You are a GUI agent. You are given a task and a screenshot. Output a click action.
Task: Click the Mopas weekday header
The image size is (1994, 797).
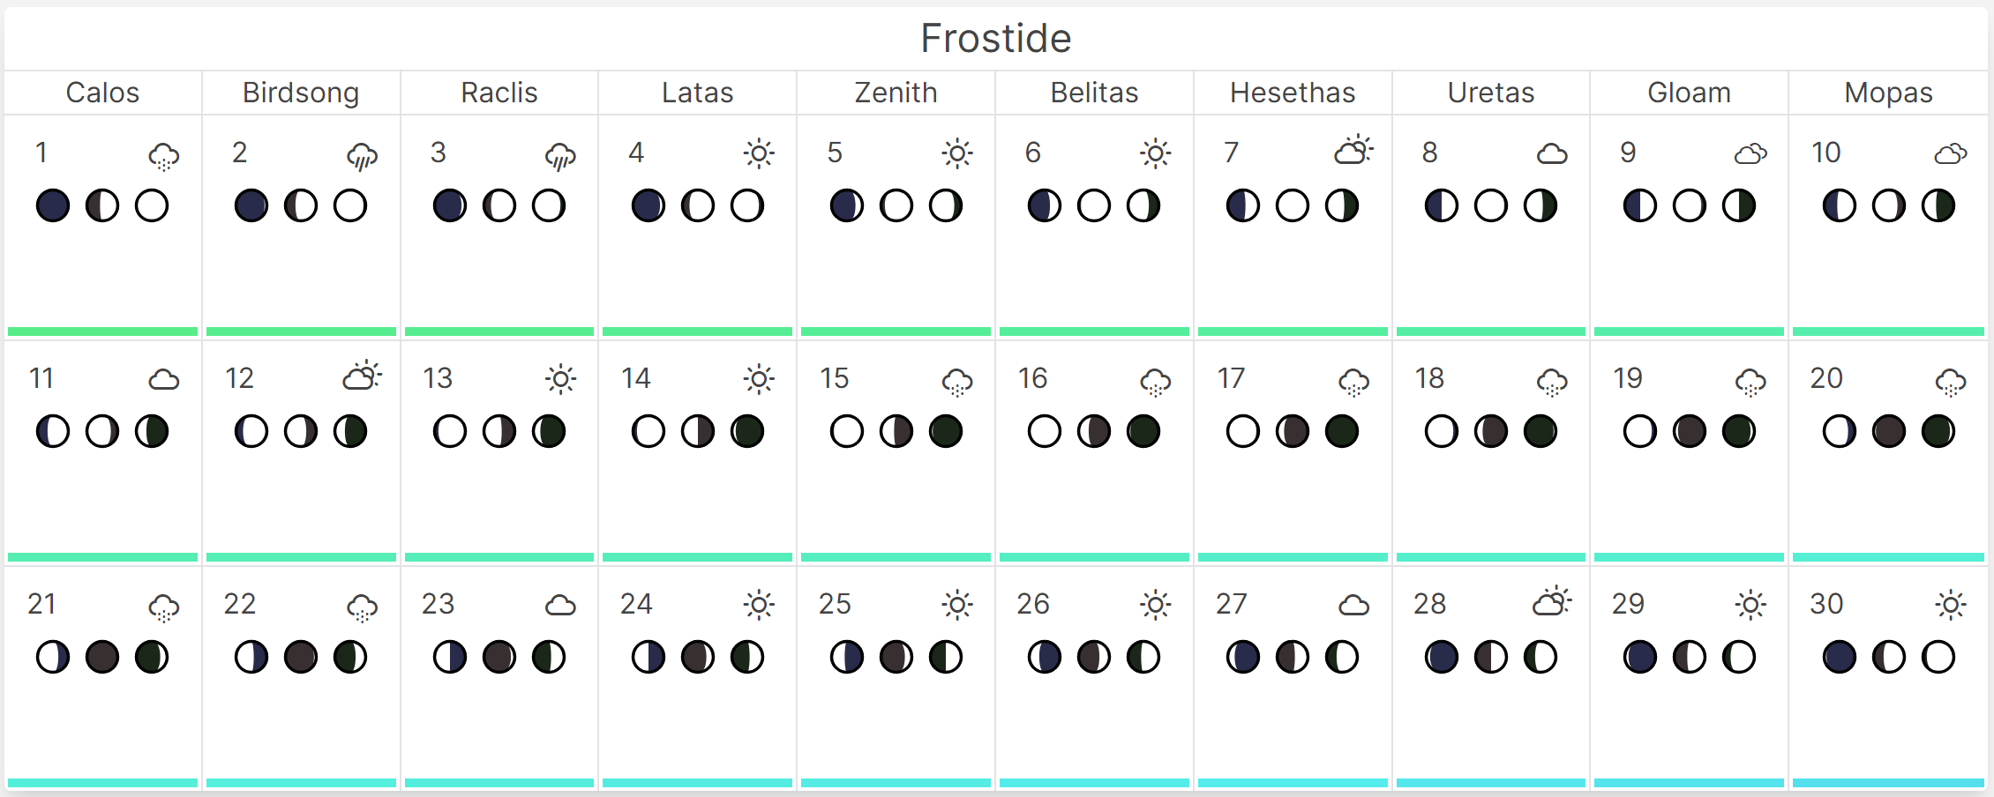pos(1888,93)
